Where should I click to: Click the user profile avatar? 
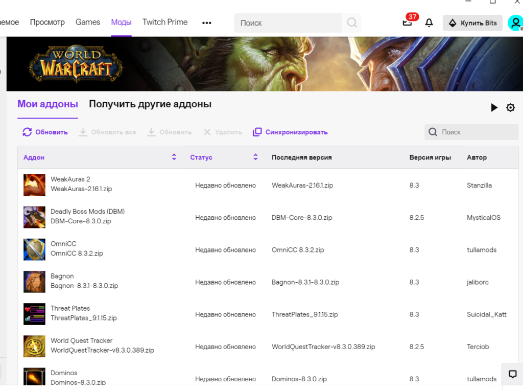click(515, 22)
